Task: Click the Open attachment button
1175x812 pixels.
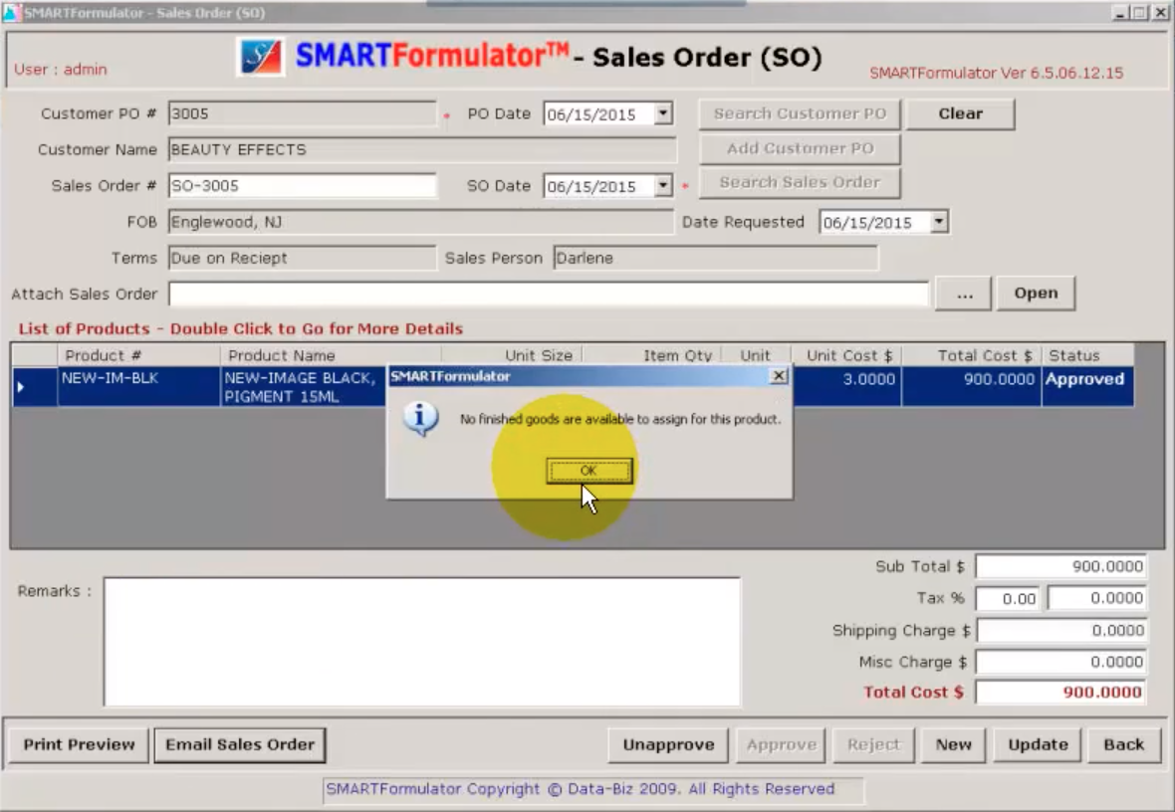Action: 1036,293
